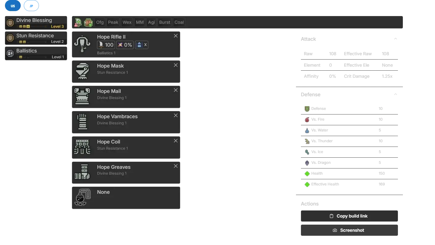The width and height of the screenshot is (435, 245).
Task: Toggle the Demondrug potion buff icon
Action: pyautogui.click(x=78, y=22)
